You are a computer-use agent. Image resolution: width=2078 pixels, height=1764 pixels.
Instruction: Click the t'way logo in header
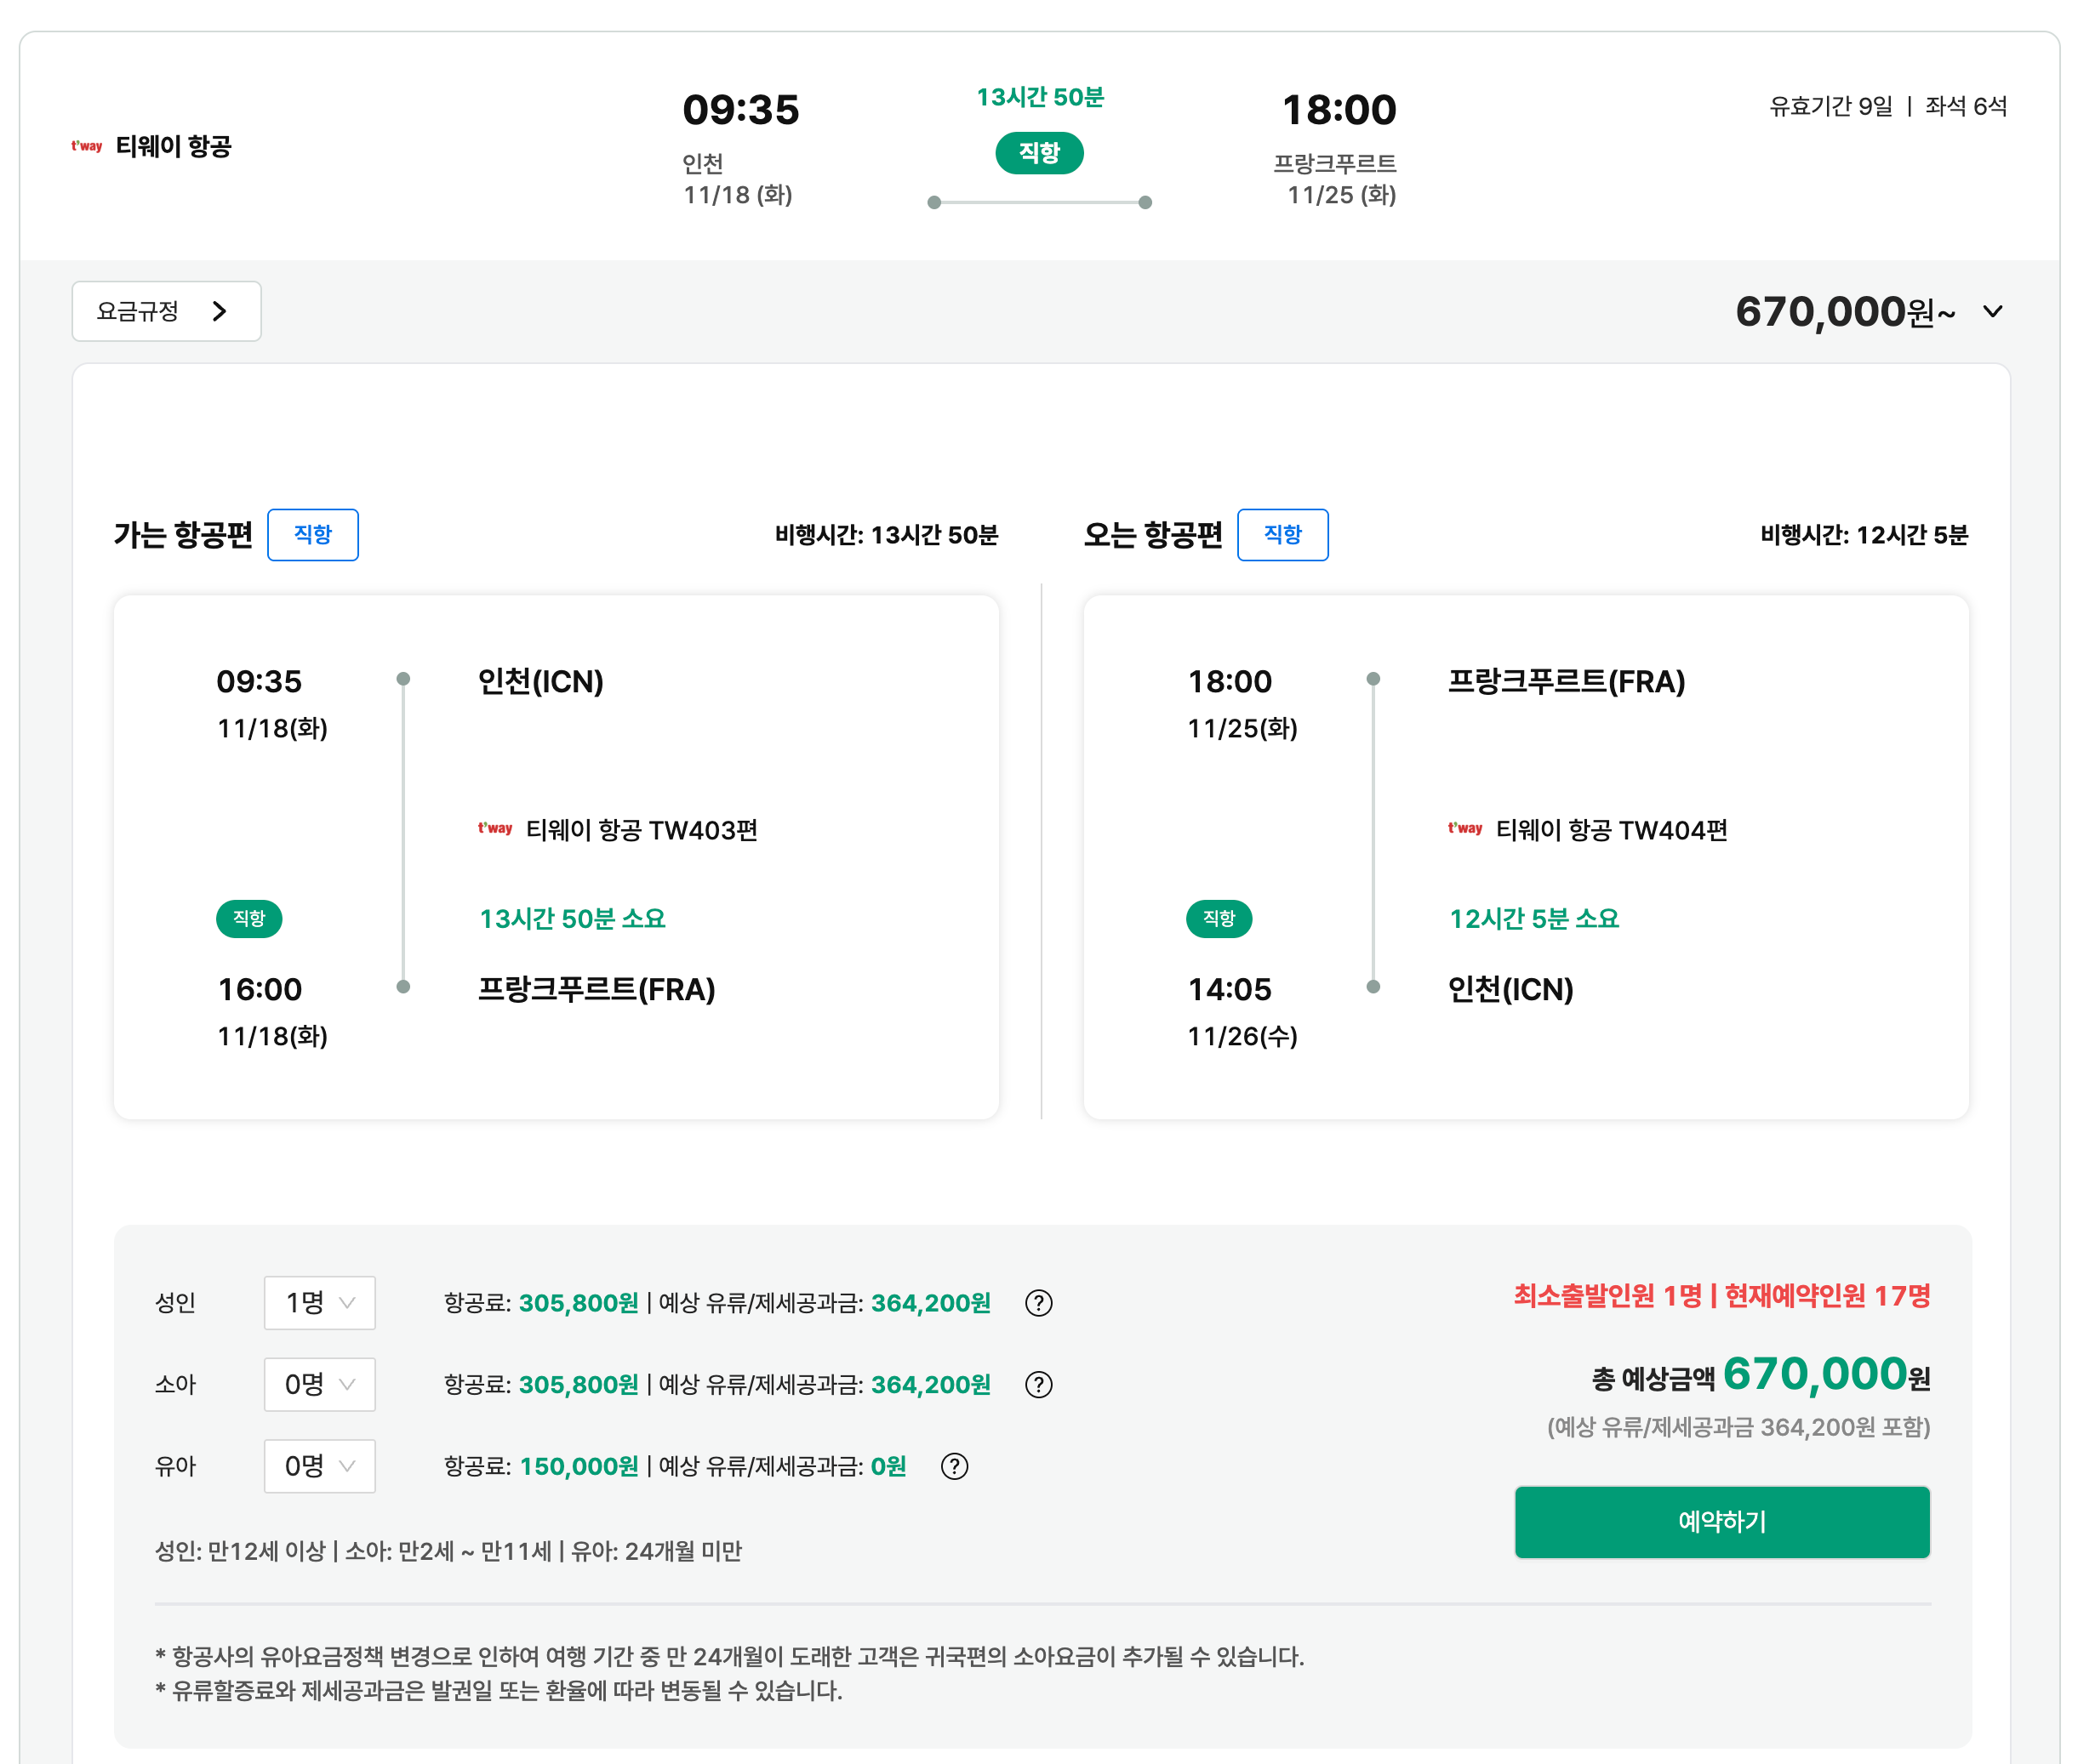point(87,146)
